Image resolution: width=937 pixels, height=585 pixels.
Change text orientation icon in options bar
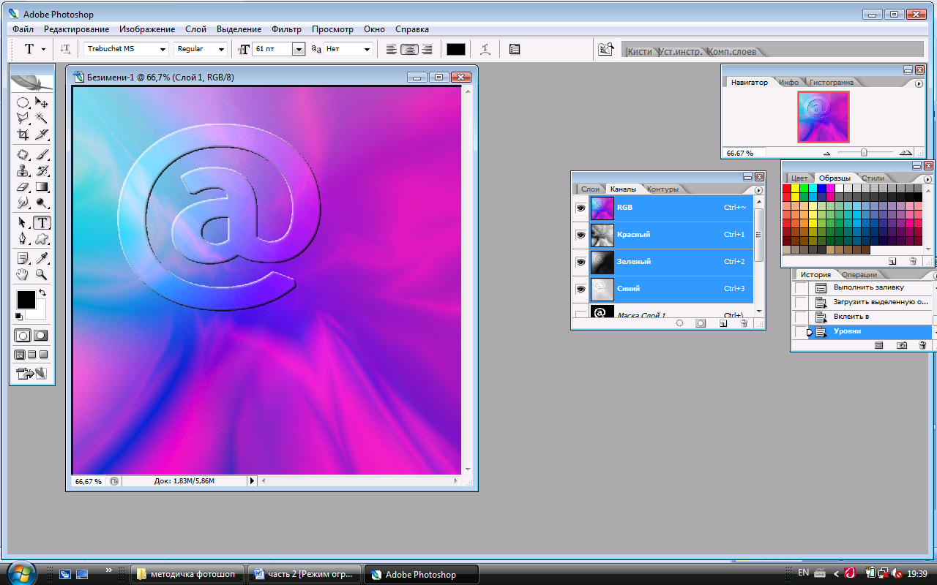point(66,49)
